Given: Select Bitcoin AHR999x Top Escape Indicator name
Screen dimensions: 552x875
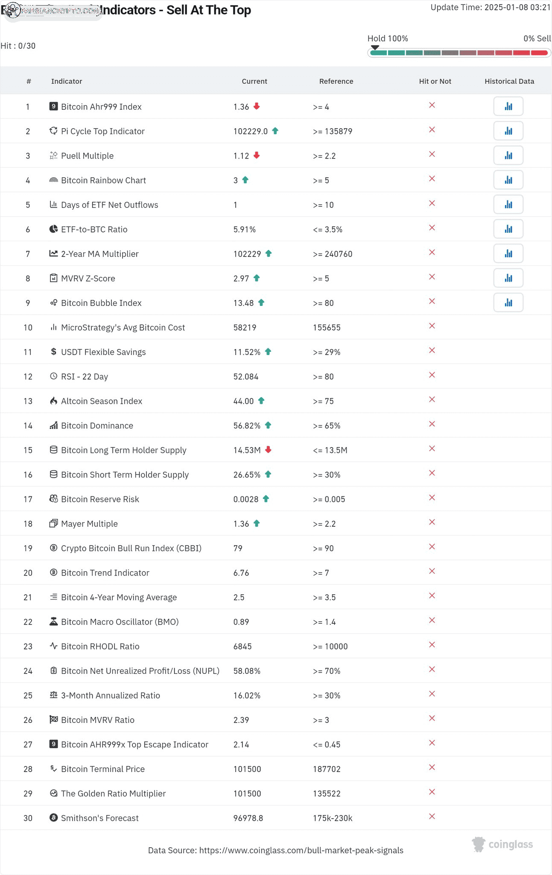Looking at the screenshot, I should pyautogui.click(x=134, y=744).
